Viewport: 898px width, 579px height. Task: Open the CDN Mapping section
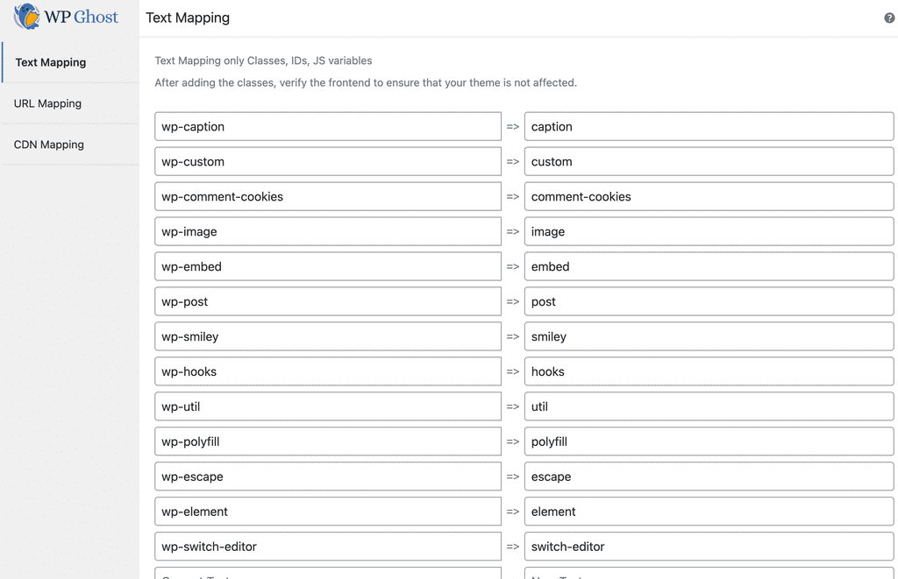tap(48, 145)
